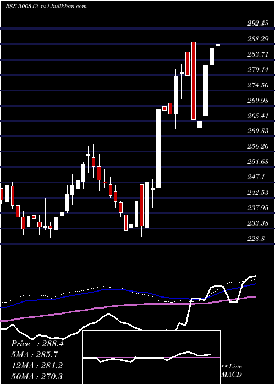The image size is (275, 385).
Task: Click the 237.95 price axis label
Action: point(258,208)
